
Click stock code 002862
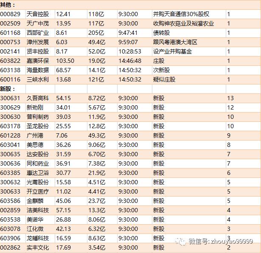tap(10, 247)
